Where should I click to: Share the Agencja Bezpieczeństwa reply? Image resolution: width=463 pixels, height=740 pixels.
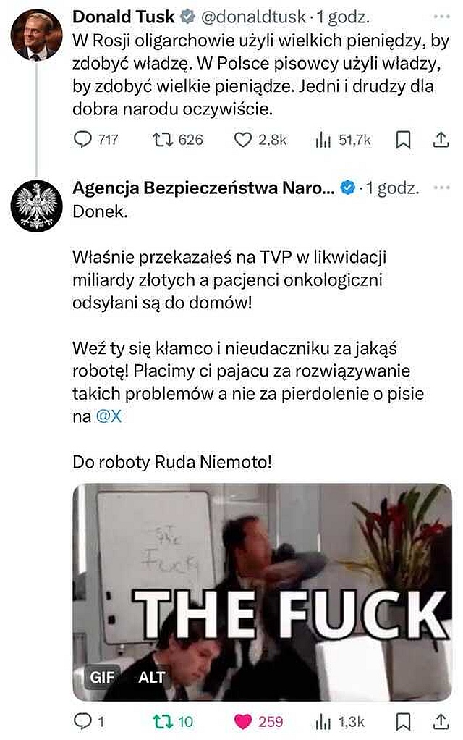point(441,721)
